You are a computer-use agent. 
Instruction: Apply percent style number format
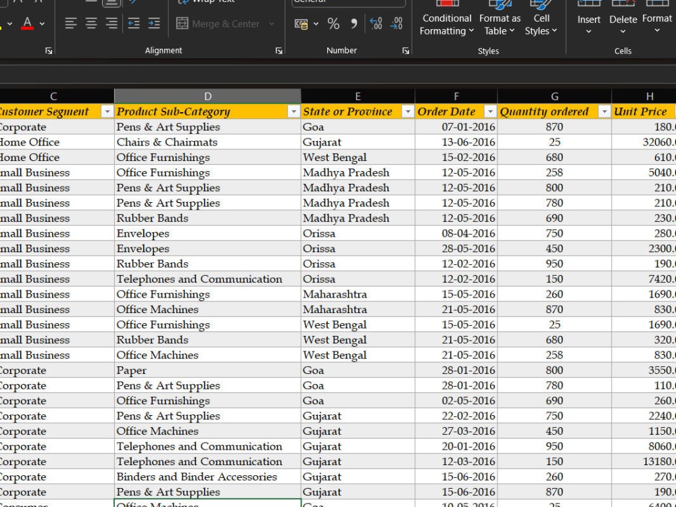pyautogui.click(x=333, y=24)
